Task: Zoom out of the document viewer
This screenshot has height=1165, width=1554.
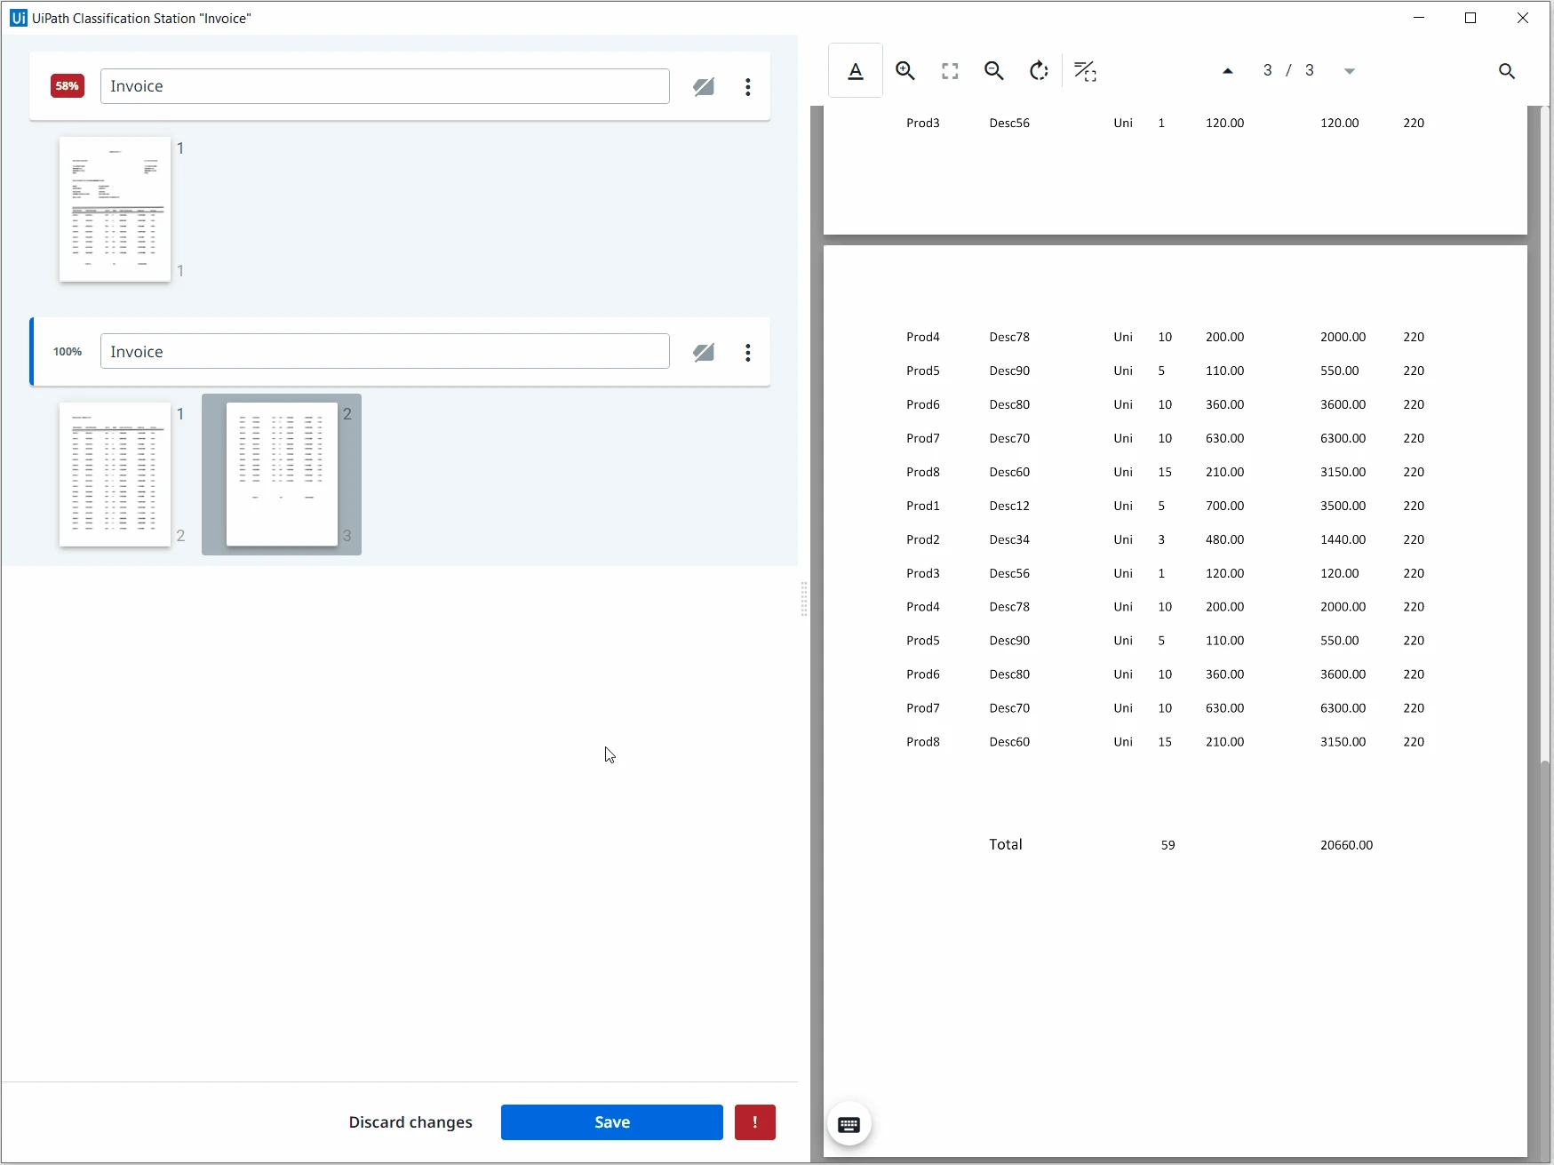Action: click(x=994, y=71)
